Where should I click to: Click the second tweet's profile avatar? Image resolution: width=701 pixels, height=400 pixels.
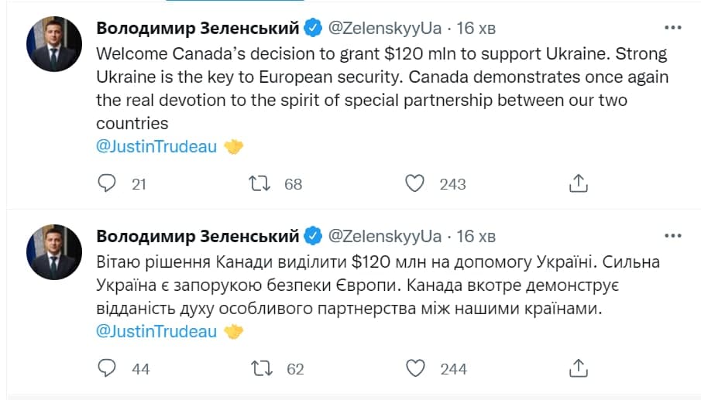(54, 252)
